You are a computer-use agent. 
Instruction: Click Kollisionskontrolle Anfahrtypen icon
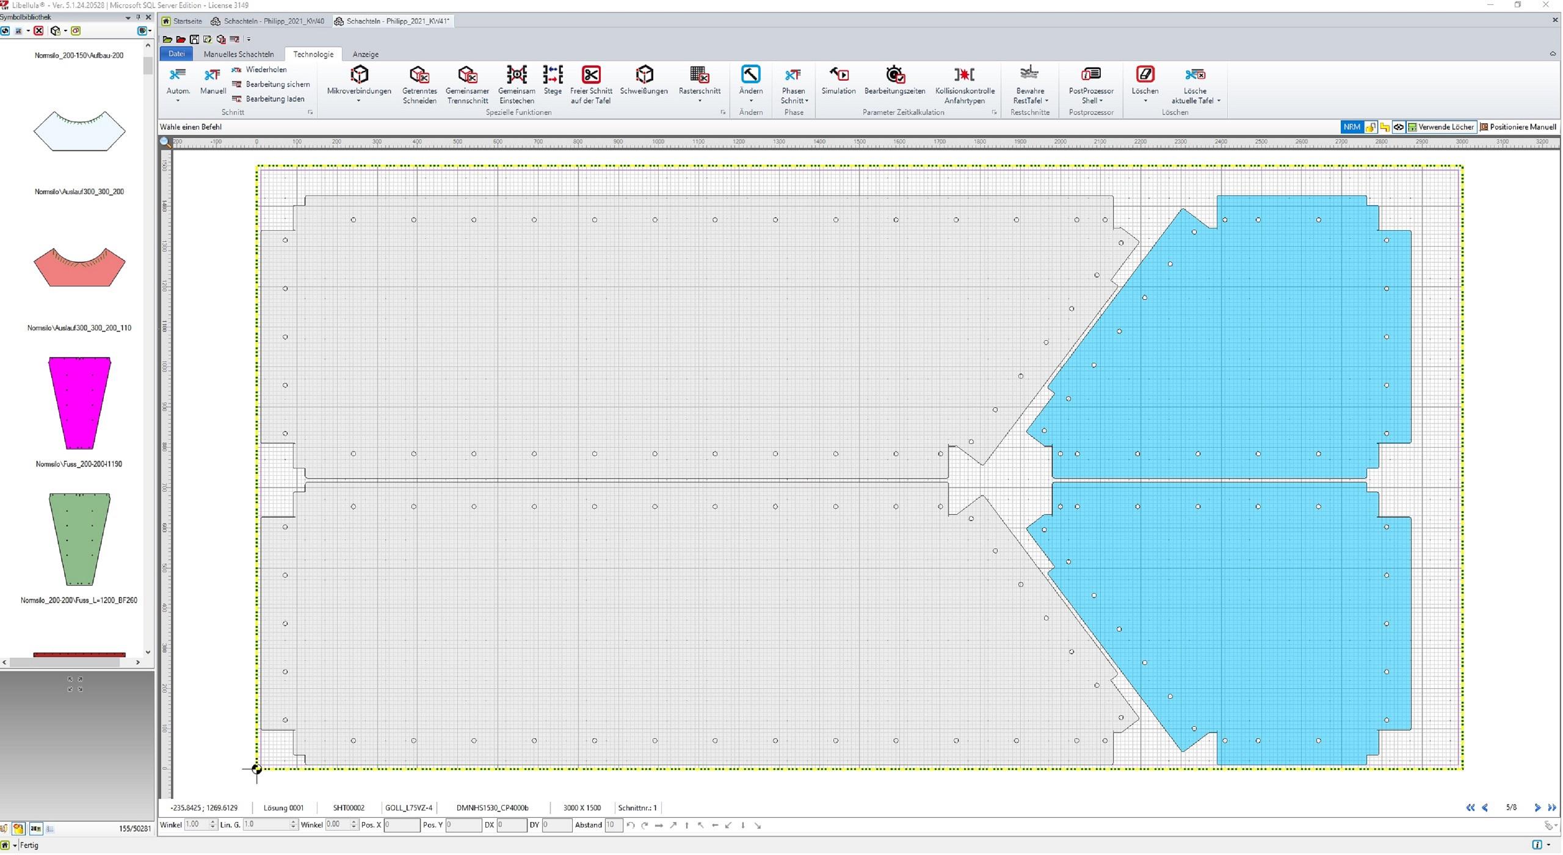[965, 76]
